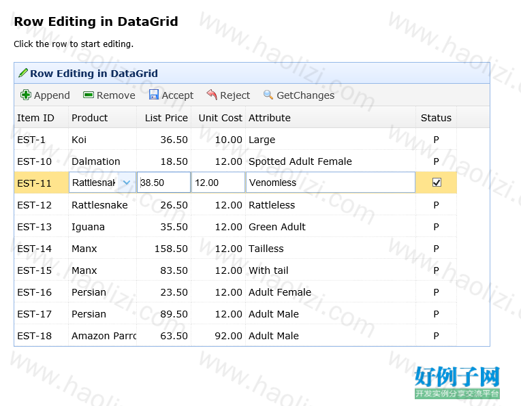The width and height of the screenshot is (521, 406).
Task: Click the With tail attribute cell
Action: point(330,270)
